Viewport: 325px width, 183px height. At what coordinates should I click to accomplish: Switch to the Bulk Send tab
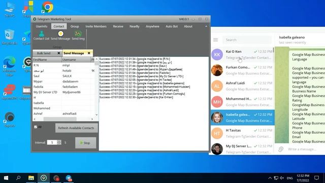click(44, 53)
